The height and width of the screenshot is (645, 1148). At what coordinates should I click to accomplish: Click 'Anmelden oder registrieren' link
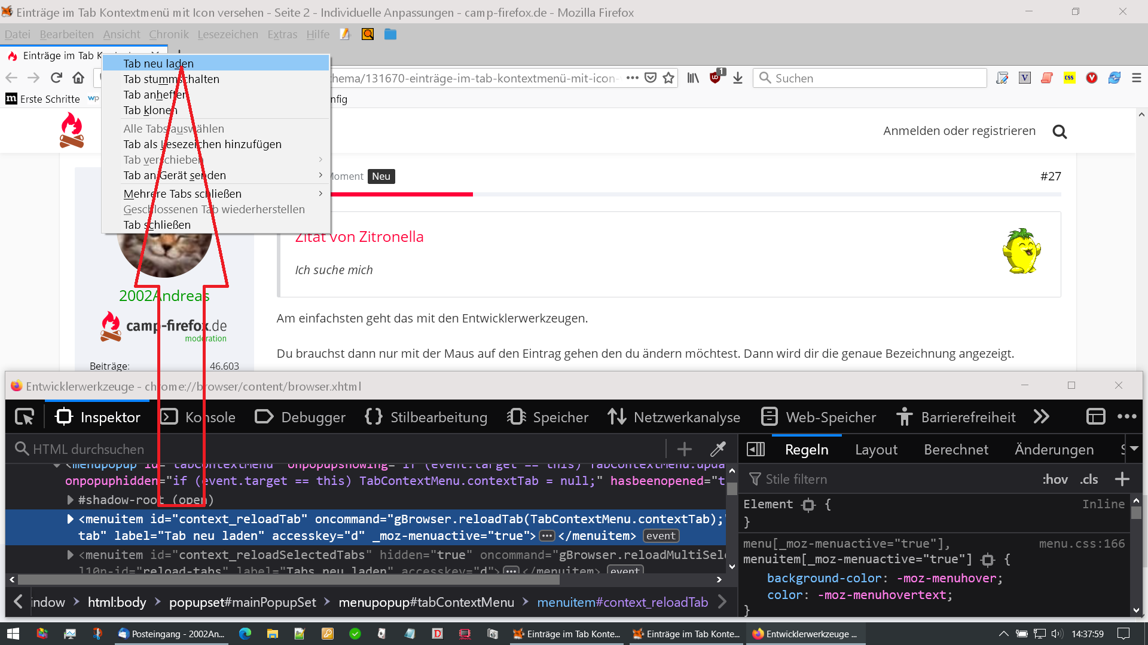coord(959,131)
